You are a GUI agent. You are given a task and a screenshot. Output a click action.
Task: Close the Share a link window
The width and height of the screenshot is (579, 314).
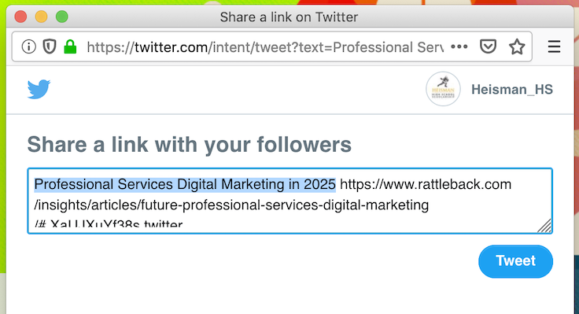pos(20,17)
